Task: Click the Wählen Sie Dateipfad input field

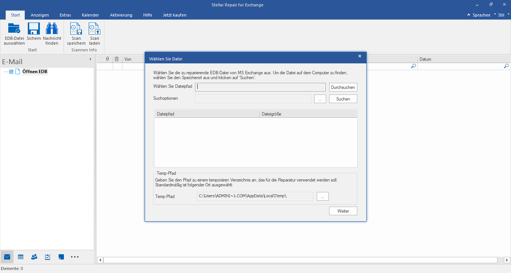Action: 260,87
